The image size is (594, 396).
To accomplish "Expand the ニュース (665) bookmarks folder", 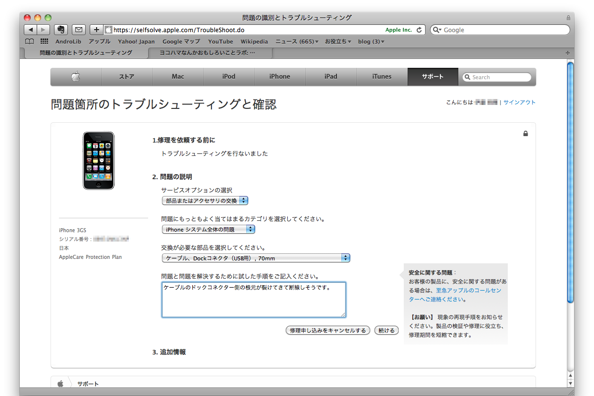I will click(297, 42).
